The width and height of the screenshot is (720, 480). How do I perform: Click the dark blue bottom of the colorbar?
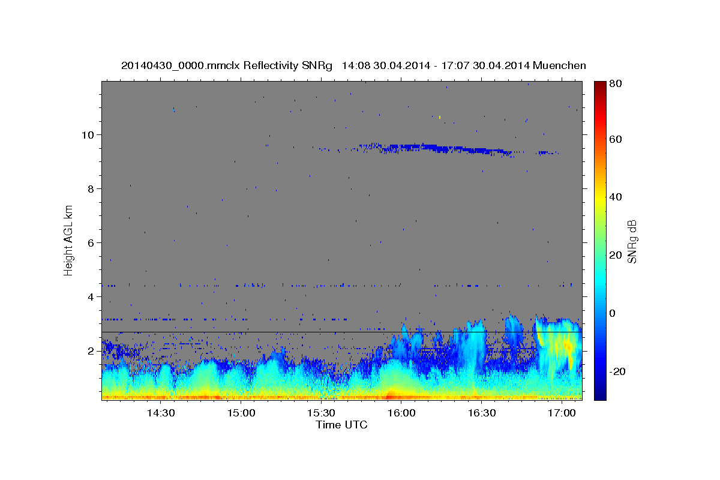click(600, 393)
